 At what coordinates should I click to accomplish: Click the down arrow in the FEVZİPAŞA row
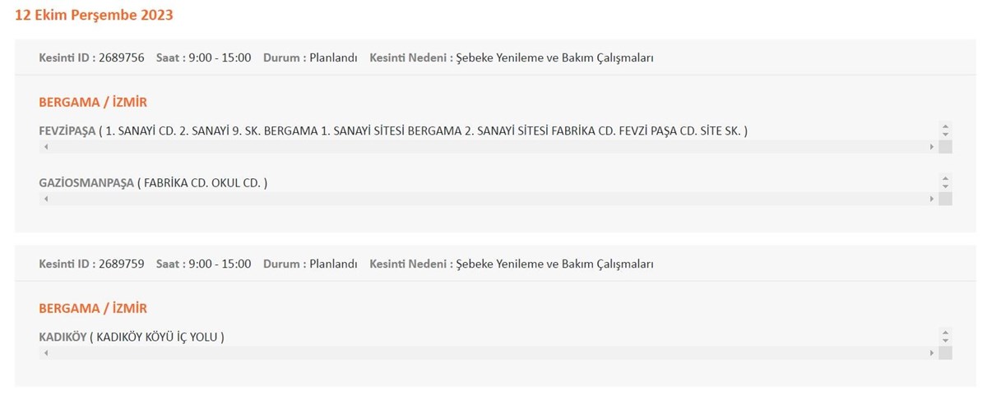tap(945, 134)
